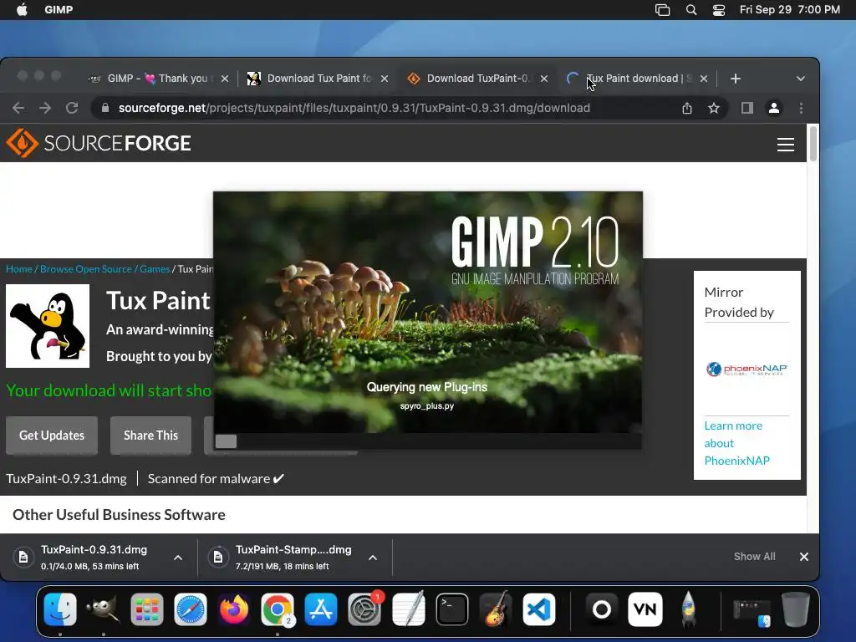This screenshot has width=856, height=642.
Task: Open the VN video editor from dock
Action: pyautogui.click(x=645, y=609)
